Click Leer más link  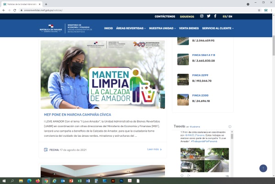point(154,149)
